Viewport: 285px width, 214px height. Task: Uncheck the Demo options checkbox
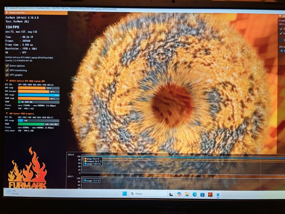tap(7, 66)
